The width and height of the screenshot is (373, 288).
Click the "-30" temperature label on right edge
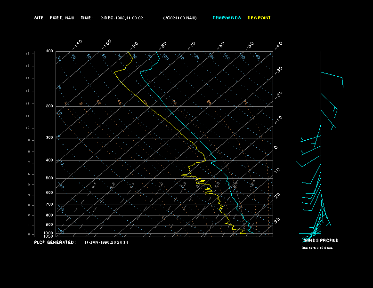[x=278, y=70]
